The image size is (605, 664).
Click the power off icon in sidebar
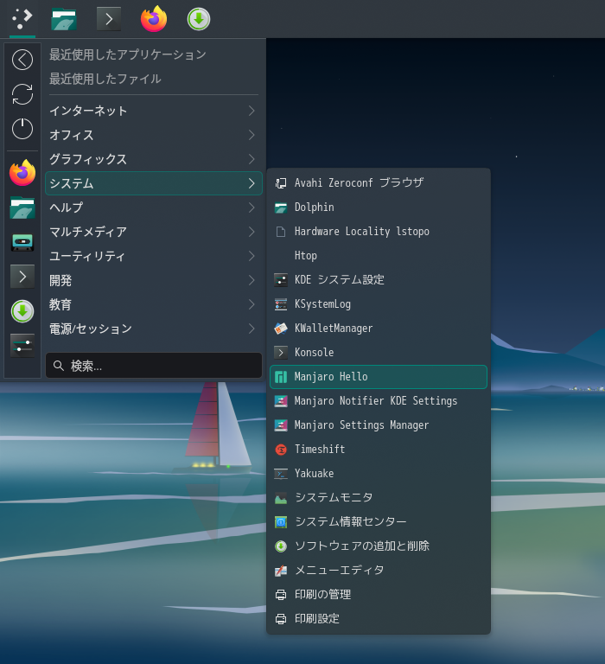click(x=22, y=128)
